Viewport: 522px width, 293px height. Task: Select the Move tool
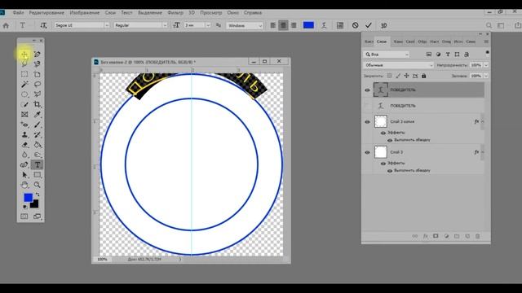[24, 55]
